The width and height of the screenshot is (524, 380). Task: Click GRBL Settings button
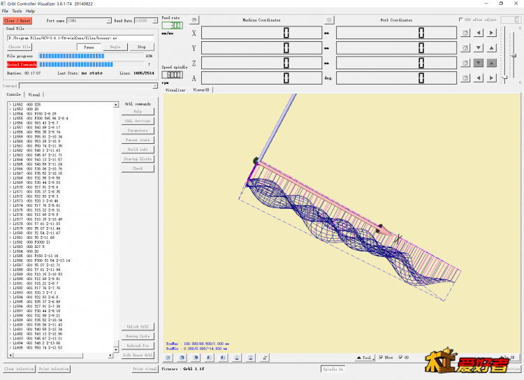click(x=138, y=121)
